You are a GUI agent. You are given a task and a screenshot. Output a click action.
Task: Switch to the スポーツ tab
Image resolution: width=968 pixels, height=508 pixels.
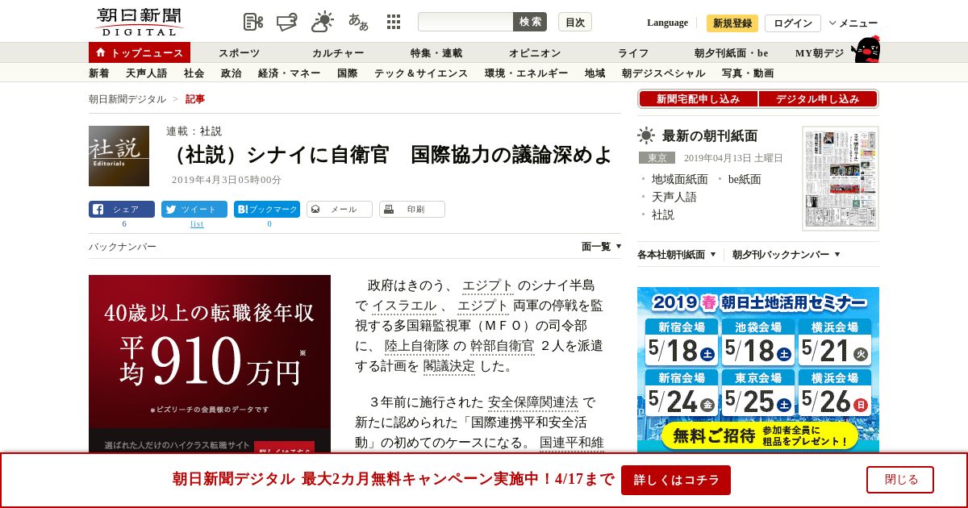tap(240, 53)
